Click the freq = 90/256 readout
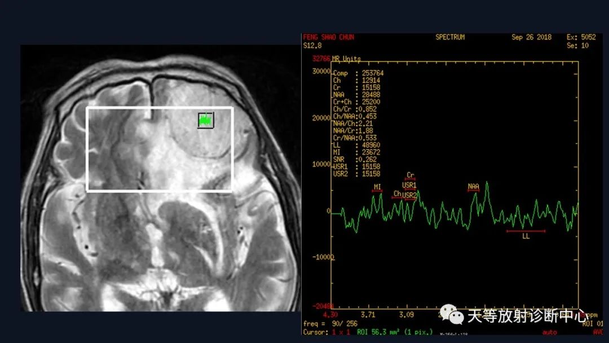The image size is (609, 343). click(x=330, y=324)
